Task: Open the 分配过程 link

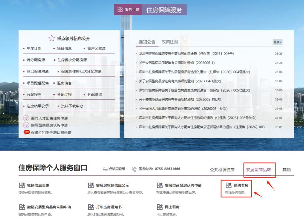Action: point(64,95)
